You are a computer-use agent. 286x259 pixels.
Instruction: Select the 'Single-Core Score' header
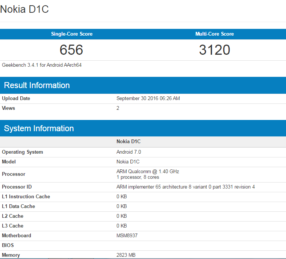pyautogui.click(x=72, y=34)
